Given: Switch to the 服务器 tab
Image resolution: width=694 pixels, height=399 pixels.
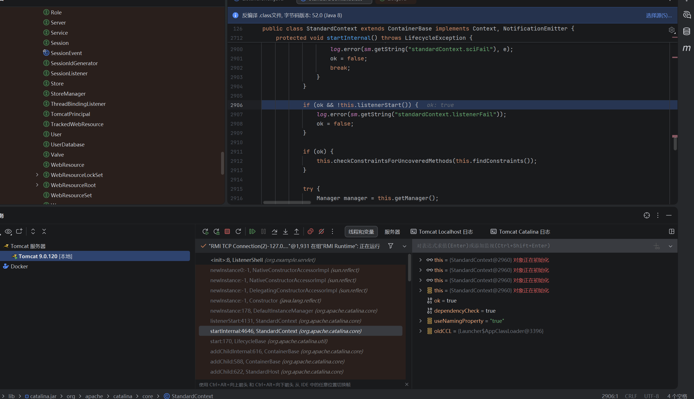Looking at the screenshot, I should 392,232.
